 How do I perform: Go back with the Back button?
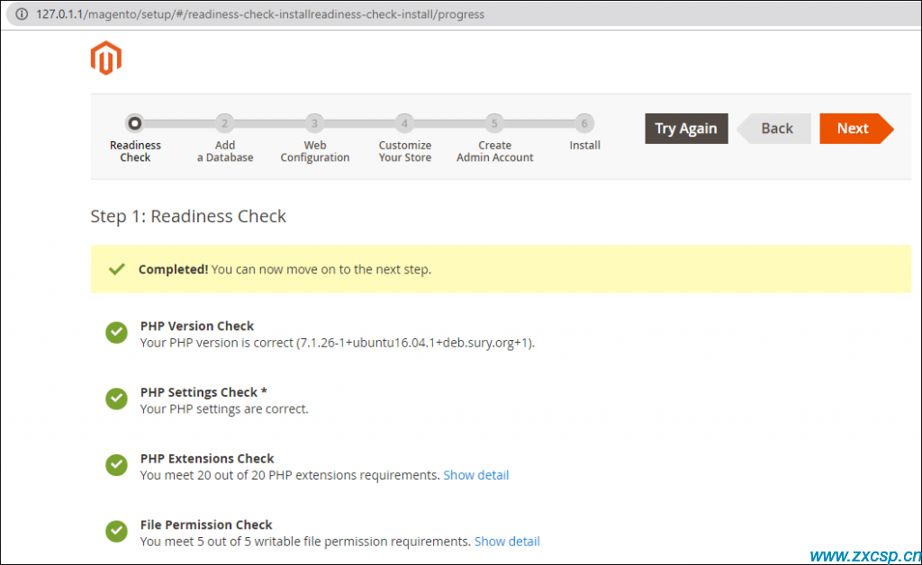[x=774, y=129]
